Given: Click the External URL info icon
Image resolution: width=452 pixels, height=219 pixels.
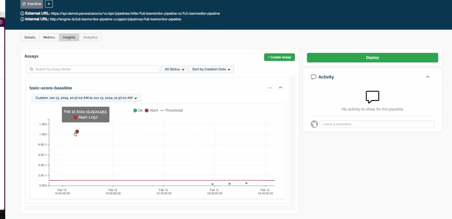Looking at the screenshot, I should (x=22, y=14).
